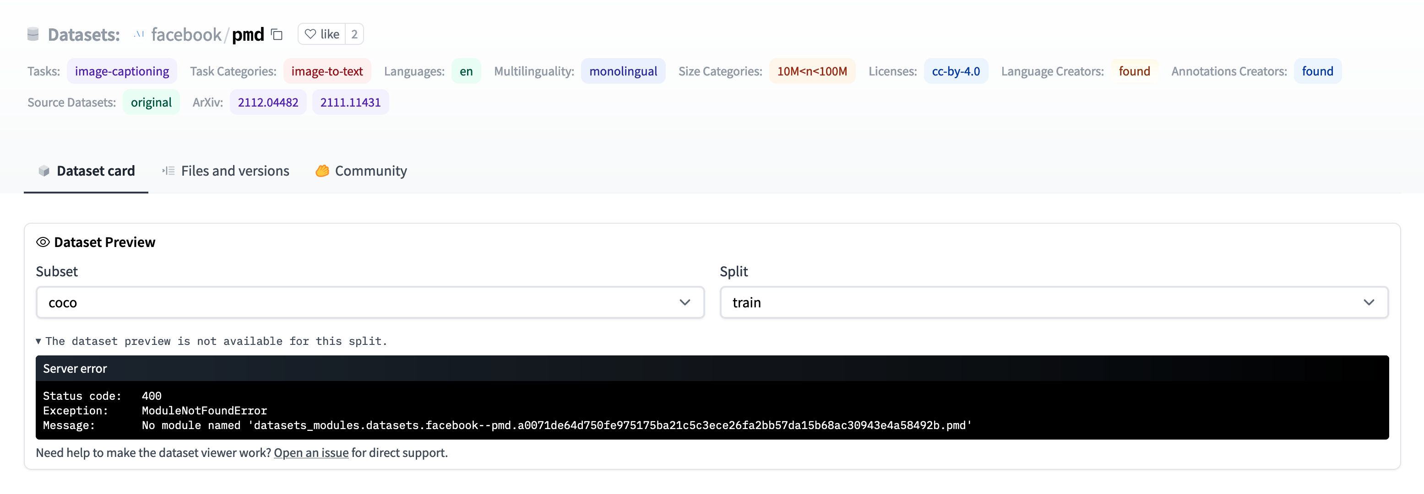This screenshot has height=494, width=1424.
Task: Click the original source datasets tag
Action: point(152,102)
